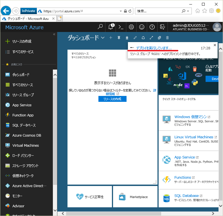
Task: Open a new browser tab
Action: click(x=59, y=19)
